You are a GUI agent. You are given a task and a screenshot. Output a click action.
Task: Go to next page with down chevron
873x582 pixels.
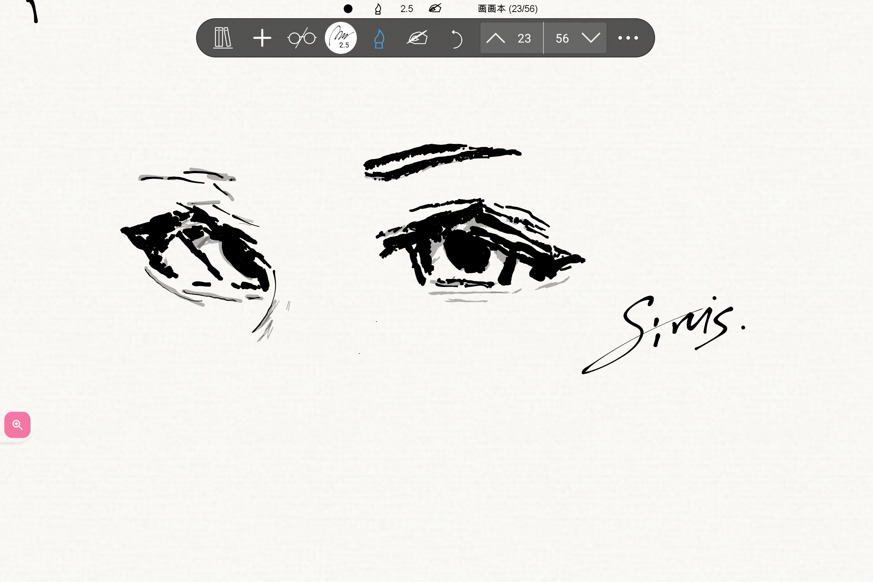(590, 38)
